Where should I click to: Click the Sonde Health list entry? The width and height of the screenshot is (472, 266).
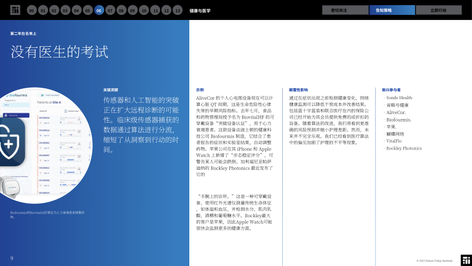pyautogui.click(x=399, y=98)
